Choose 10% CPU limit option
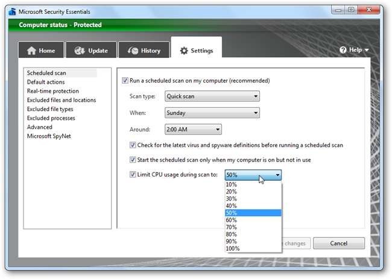Image resolution: width=392 pixels, height=279 pixels. point(253,184)
